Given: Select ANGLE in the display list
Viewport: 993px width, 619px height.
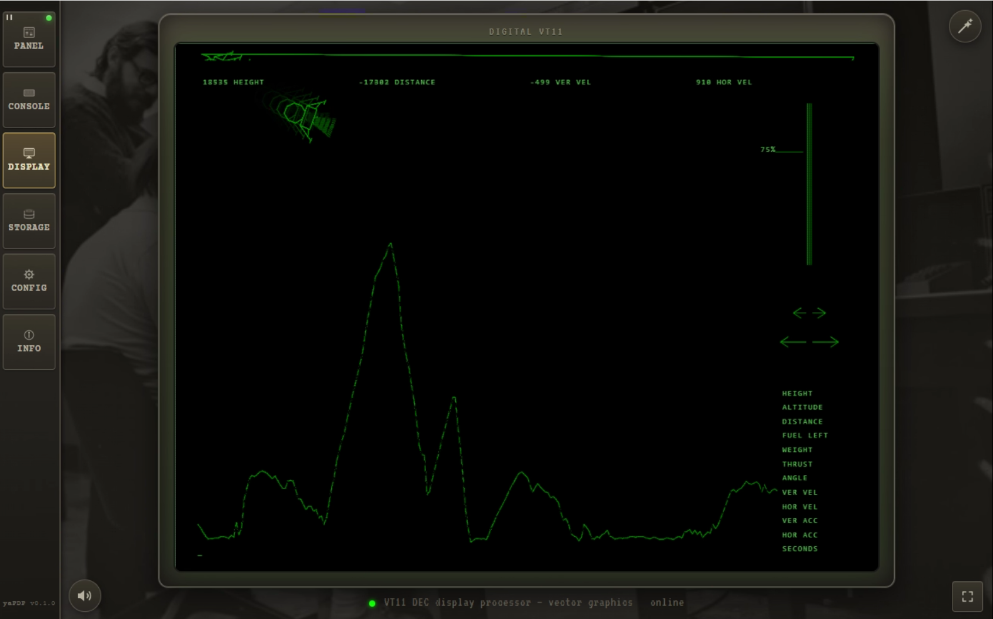Looking at the screenshot, I should point(795,478).
